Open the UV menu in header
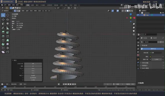 49,11
